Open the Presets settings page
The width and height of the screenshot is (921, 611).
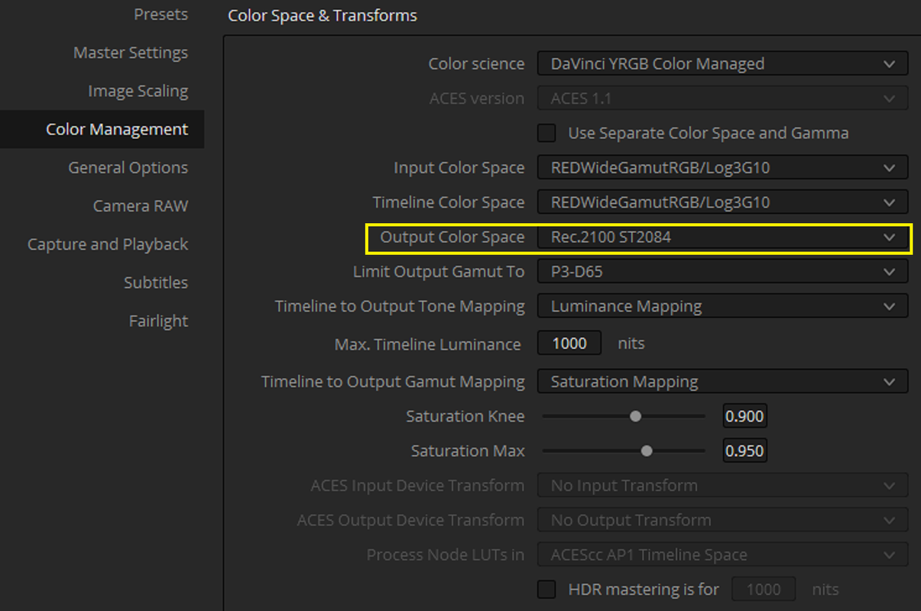pyautogui.click(x=161, y=15)
